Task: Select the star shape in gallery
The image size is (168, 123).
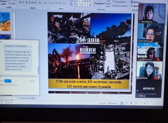Action: point(90,5)
